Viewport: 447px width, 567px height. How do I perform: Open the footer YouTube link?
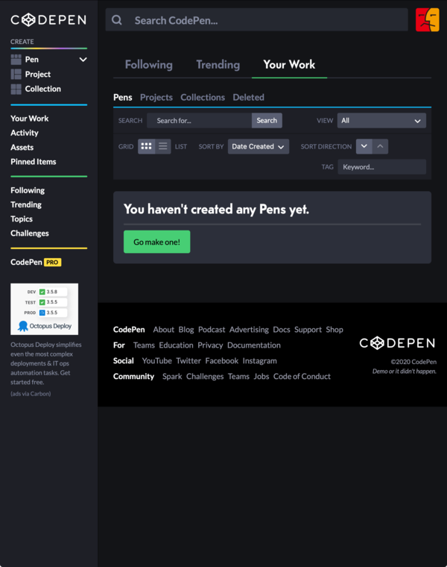coord(156,360)
